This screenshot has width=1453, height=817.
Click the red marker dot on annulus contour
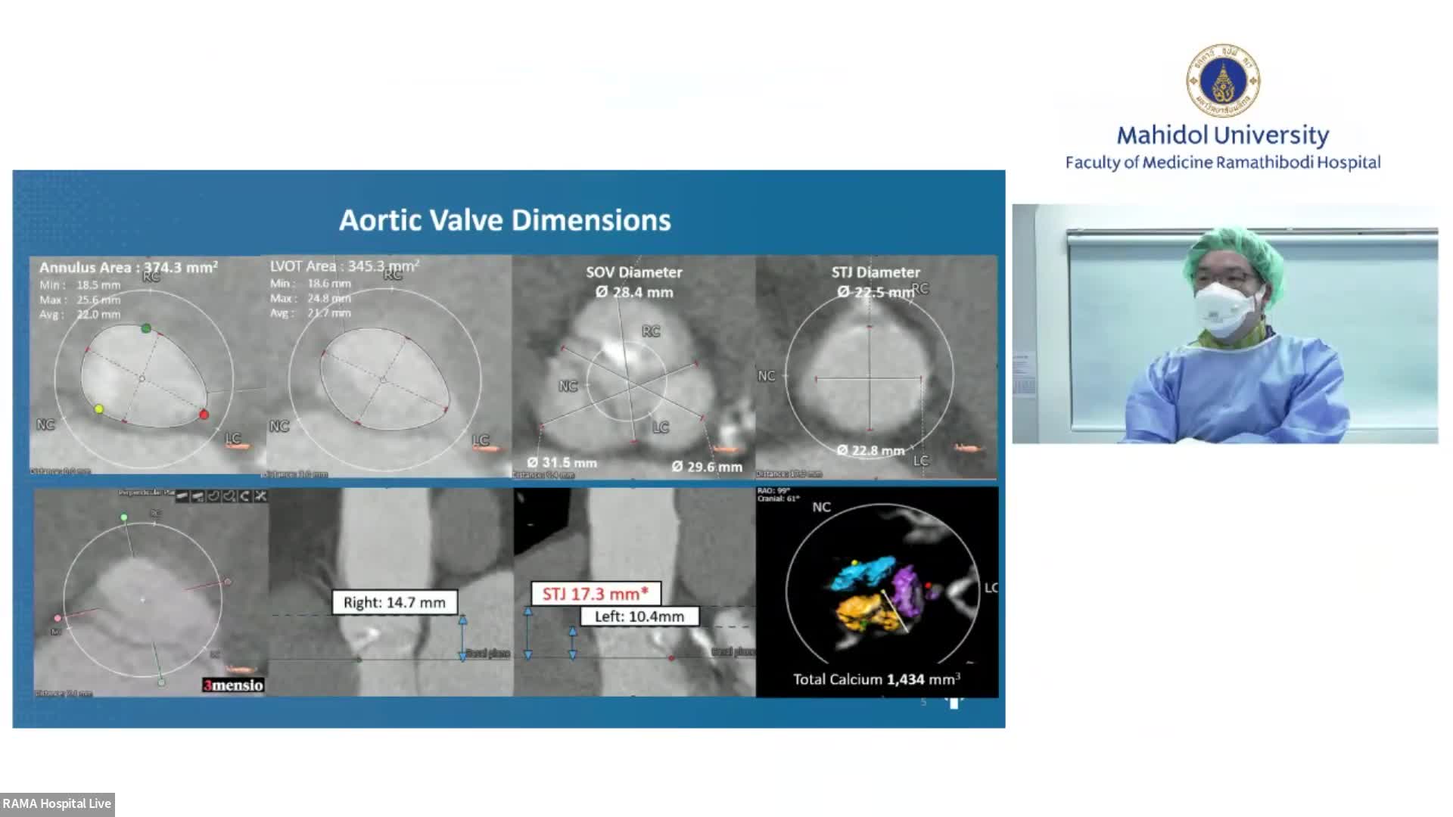204,415
